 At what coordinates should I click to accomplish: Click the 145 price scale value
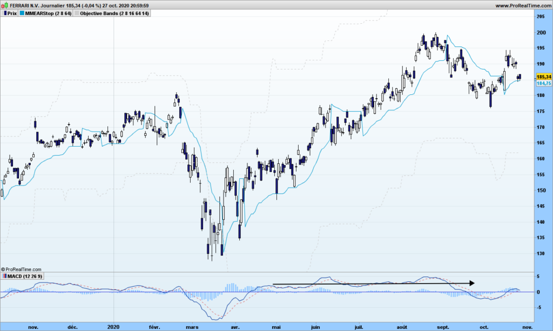tap(540, 206)
